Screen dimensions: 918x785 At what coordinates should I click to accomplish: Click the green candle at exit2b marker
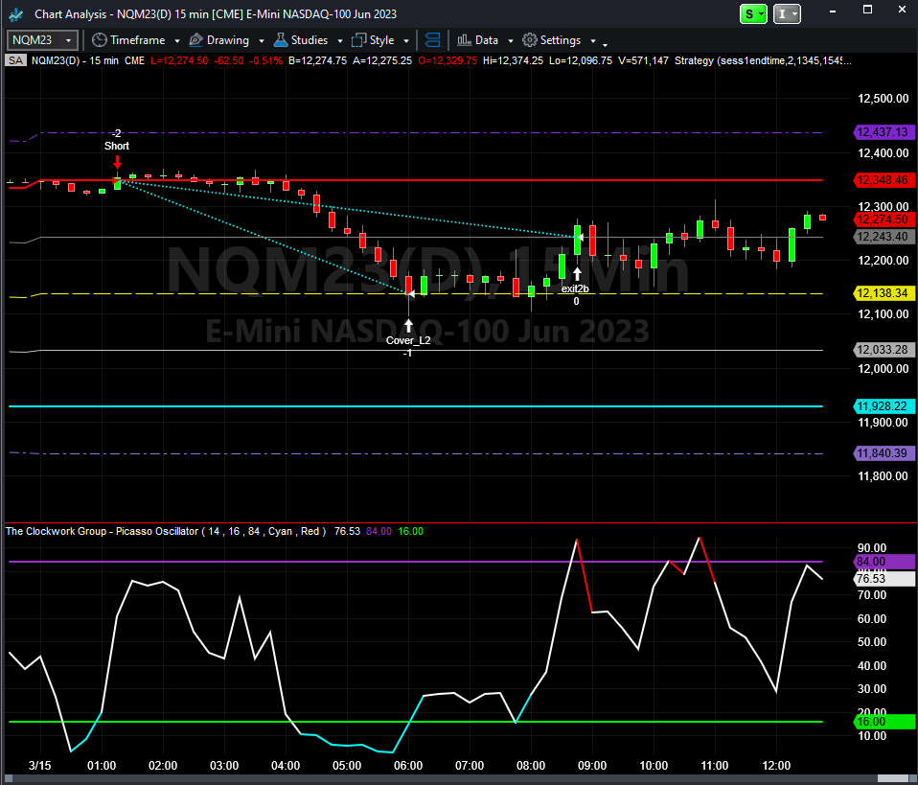(x=577, y=241)
